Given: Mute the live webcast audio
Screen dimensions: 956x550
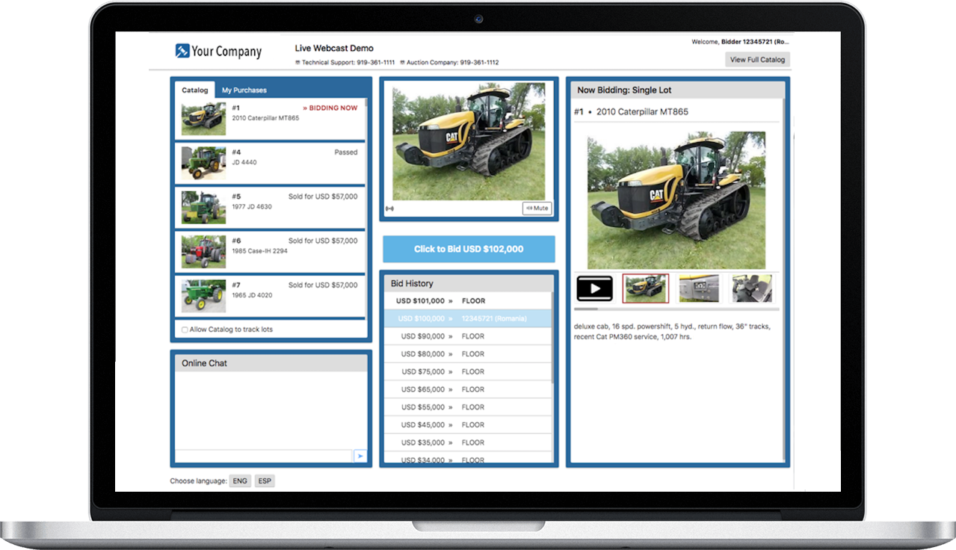Looking at the screenshot, I should click(537, 208).
